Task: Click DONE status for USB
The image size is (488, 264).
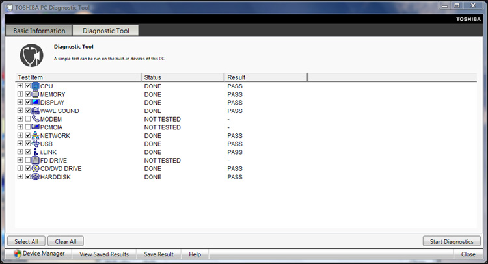Action: click(152, 144)
